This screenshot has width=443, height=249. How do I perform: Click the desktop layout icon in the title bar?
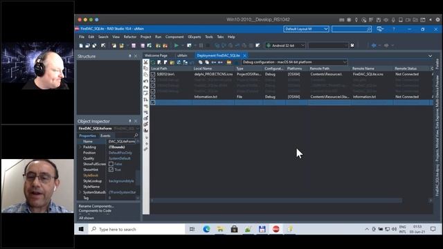(380, 29)
